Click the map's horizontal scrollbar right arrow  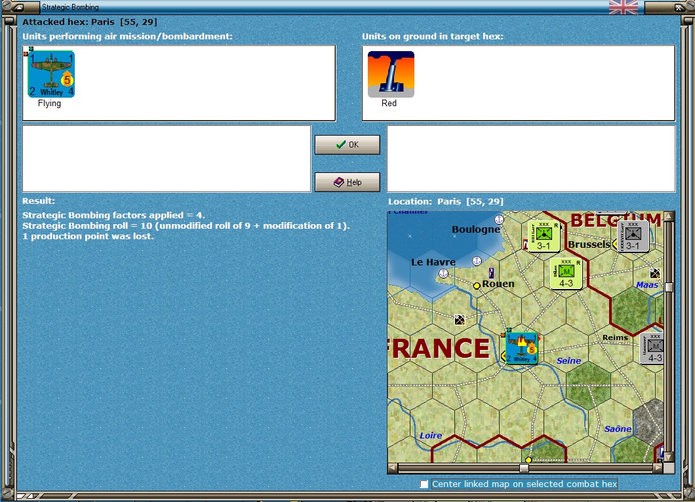click(658, 468)
